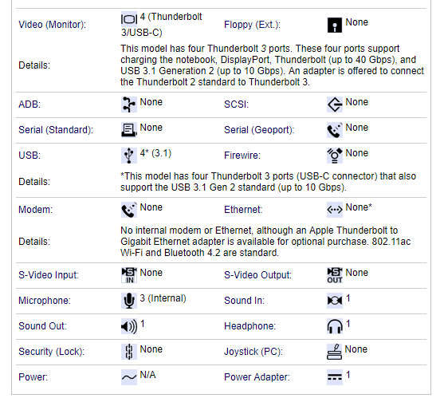Select the Serial (Standard) printer icon
The image size is (444, 402).
point(129,130)
